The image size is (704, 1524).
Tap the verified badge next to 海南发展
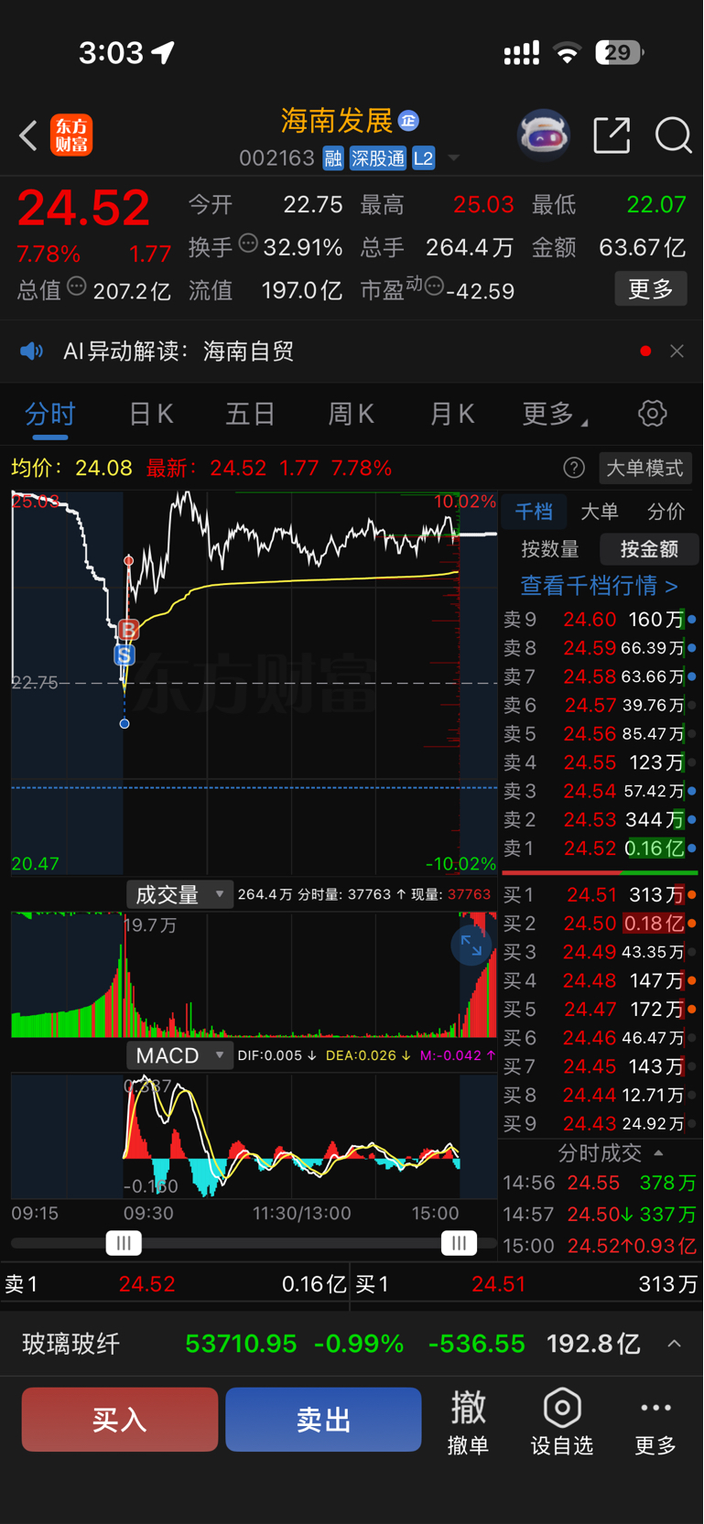409,120
